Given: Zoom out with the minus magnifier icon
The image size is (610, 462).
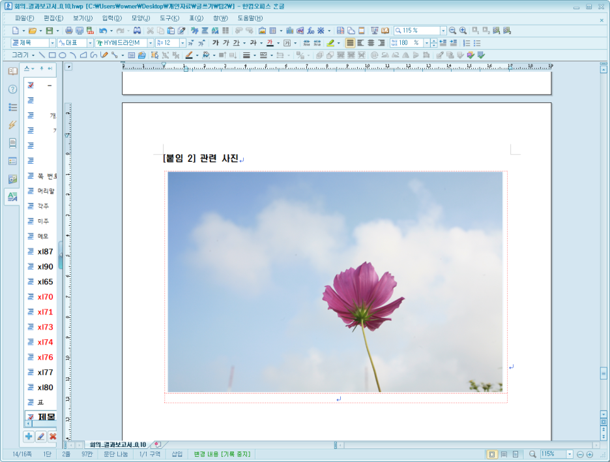Looking at the screenshot, I should coord(452,31).
